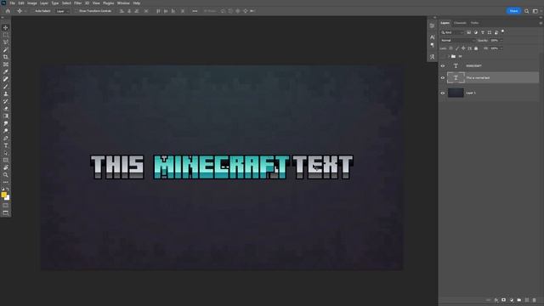Image resolution: width=544 pixels, height=306 pixels.
Task: Open the Character panel icon
Action: pos(433,37)
